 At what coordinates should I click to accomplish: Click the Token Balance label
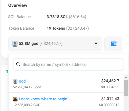point(21,28)
